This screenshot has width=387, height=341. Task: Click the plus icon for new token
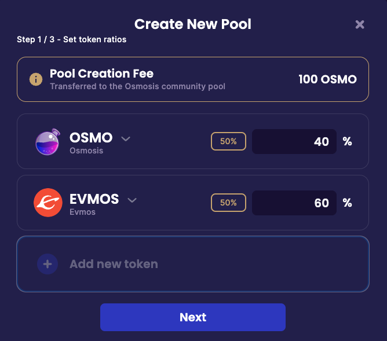point(48,264)
